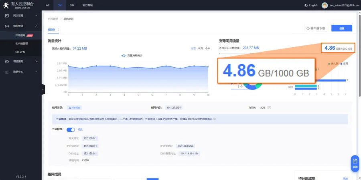Click the MTU edit pencil icon
361x180 pixels.
pos(269,107)
